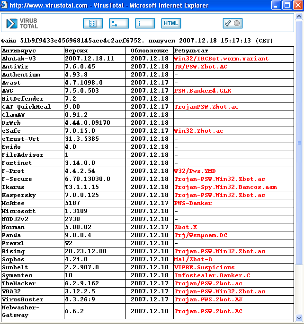Screen dimensions: 304x324
Task: Click the FileAdvisor row name
Action: point(23,155)
